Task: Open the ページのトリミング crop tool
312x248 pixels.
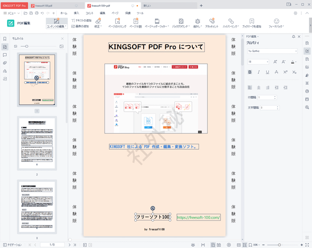Action: click(117, 23)
